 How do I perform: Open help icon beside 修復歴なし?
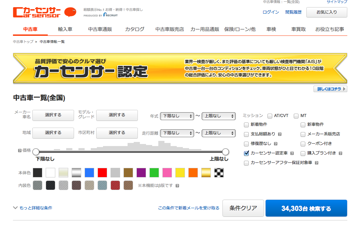(x=276, y=144)
